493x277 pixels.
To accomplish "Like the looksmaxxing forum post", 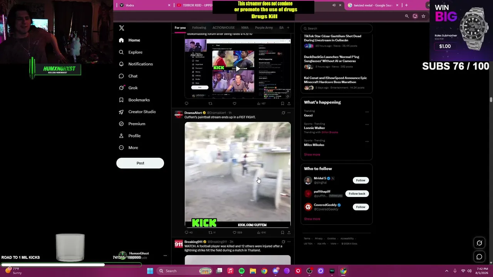I will click(235, 103).
